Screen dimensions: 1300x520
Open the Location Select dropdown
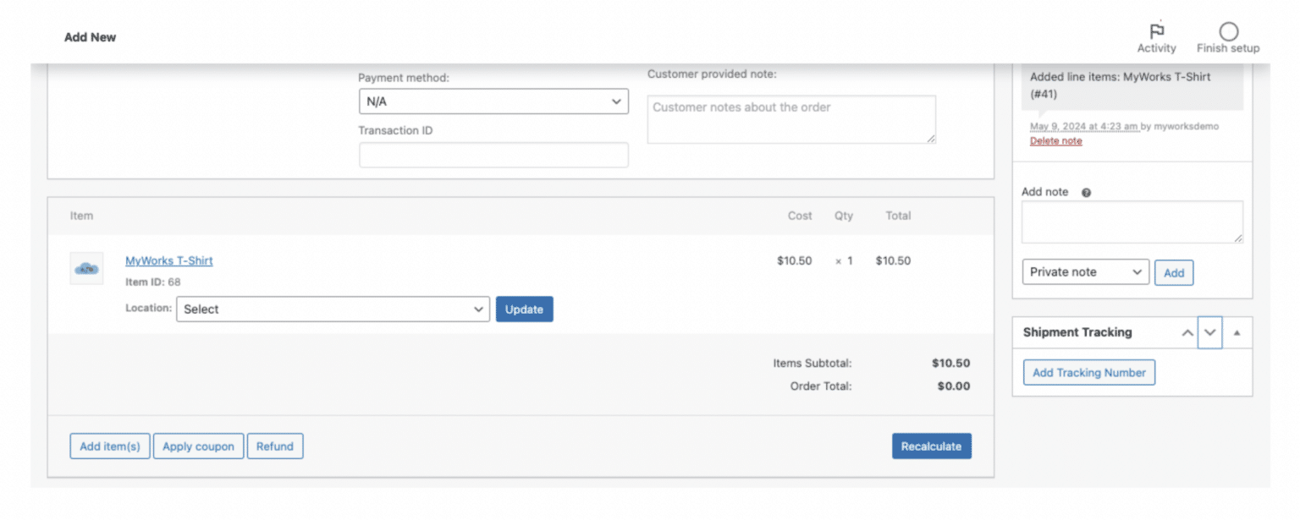[333, 309]
